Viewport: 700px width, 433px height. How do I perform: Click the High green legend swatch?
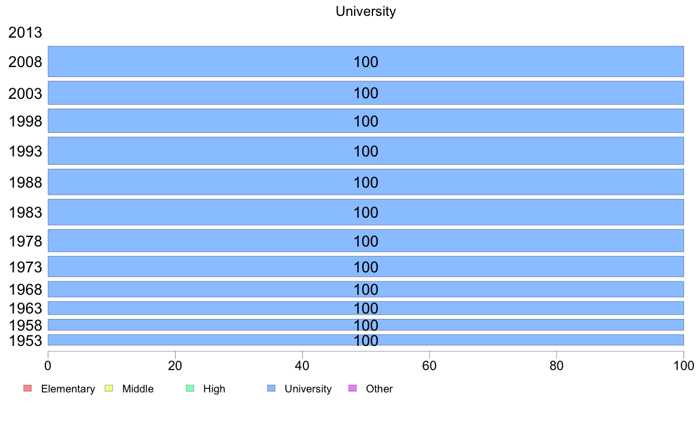pyautogui.click(x=190, y=388)
